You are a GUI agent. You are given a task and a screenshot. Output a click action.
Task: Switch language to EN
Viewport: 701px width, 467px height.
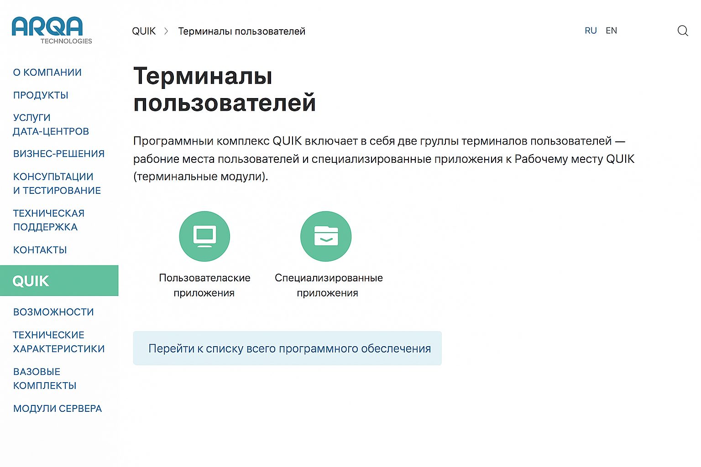coord(612,31)
